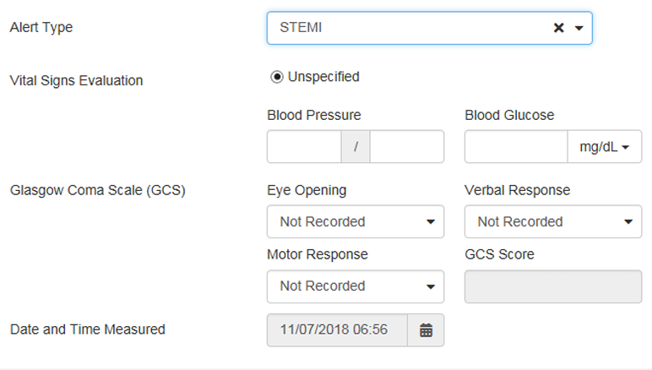
Task: Click the Glasgow Coma Scale (GCS) label
Action: coord(98,190)
